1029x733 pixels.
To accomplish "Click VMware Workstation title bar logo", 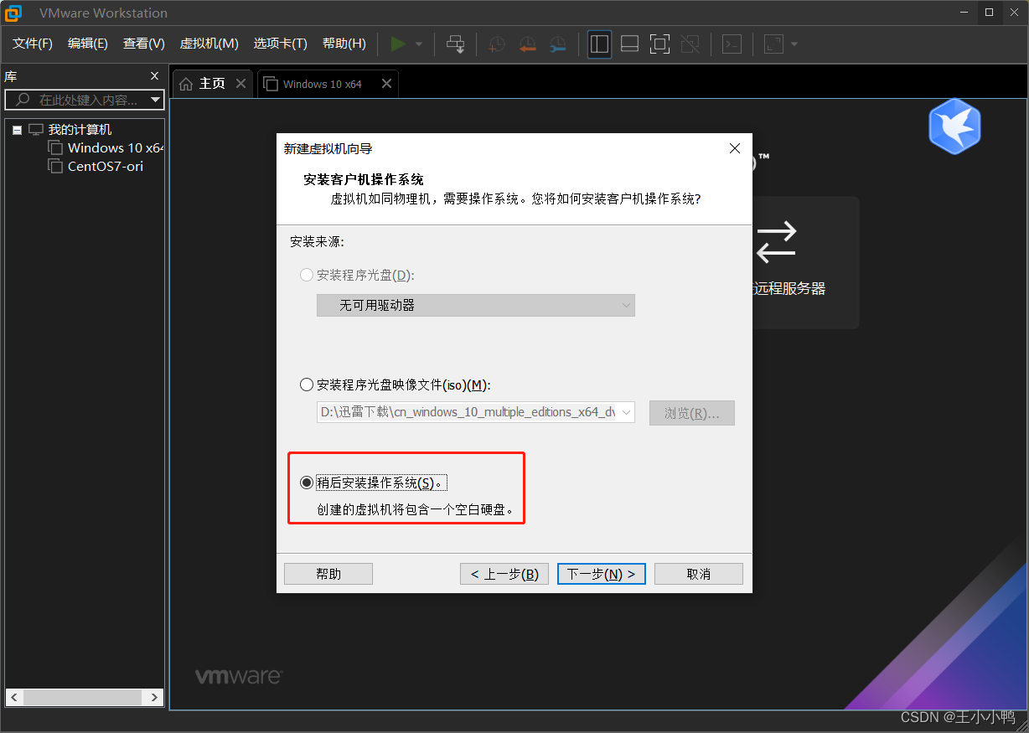I will point(13,13).
